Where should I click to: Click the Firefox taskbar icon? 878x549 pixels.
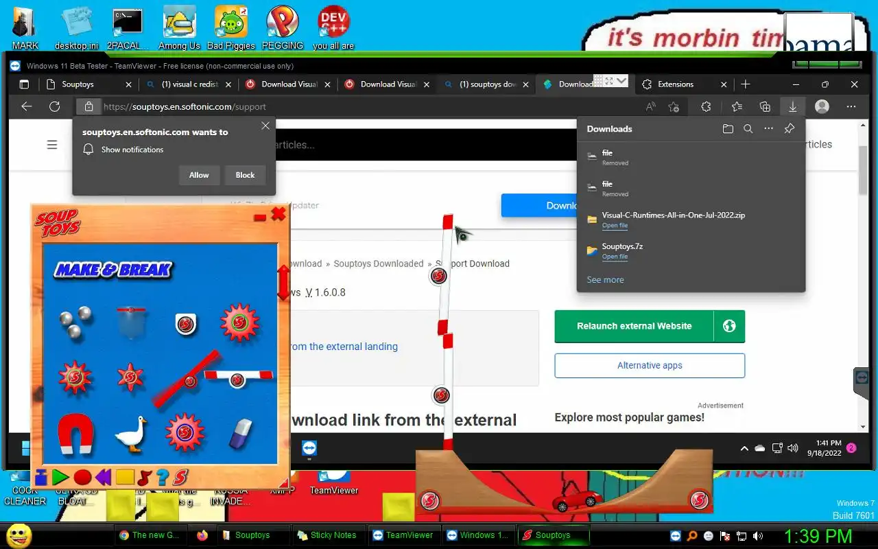[x=202, y=535]
